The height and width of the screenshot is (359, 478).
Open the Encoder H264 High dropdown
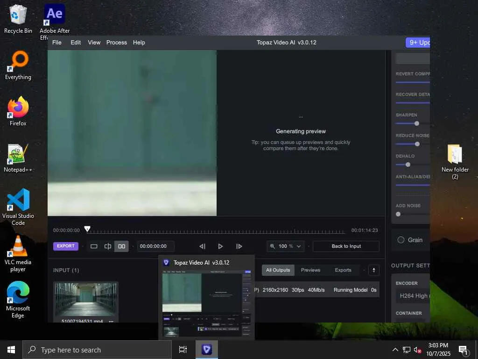(x=413, y=296)
